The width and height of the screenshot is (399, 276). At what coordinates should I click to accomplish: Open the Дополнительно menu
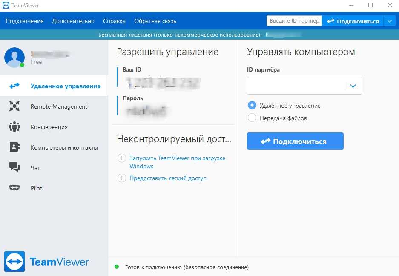click(73, 21)
